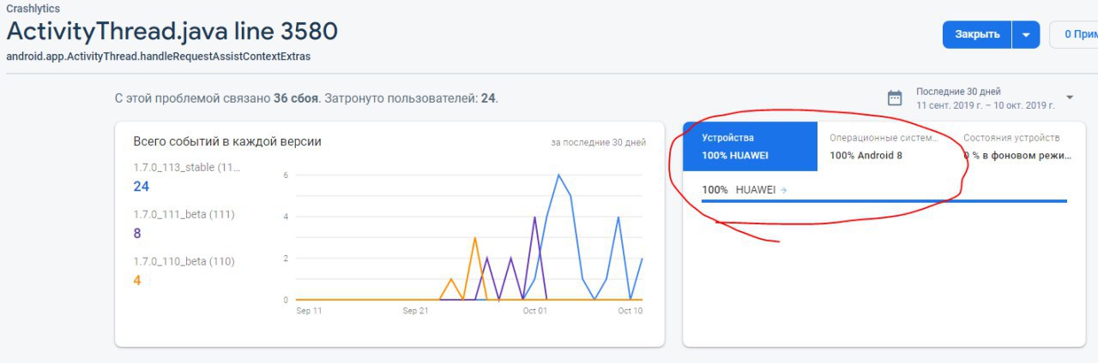Click the chart peak at value 6
This screenshot has width=1098, height=363.
[x=558, y=175]
